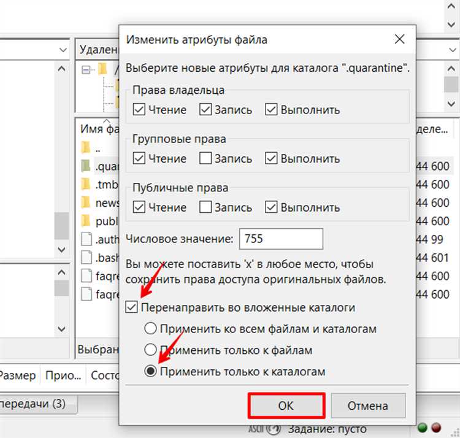
Task: Close the 'Изменить атрибуты файла' dialog
Action: point(399,39)
